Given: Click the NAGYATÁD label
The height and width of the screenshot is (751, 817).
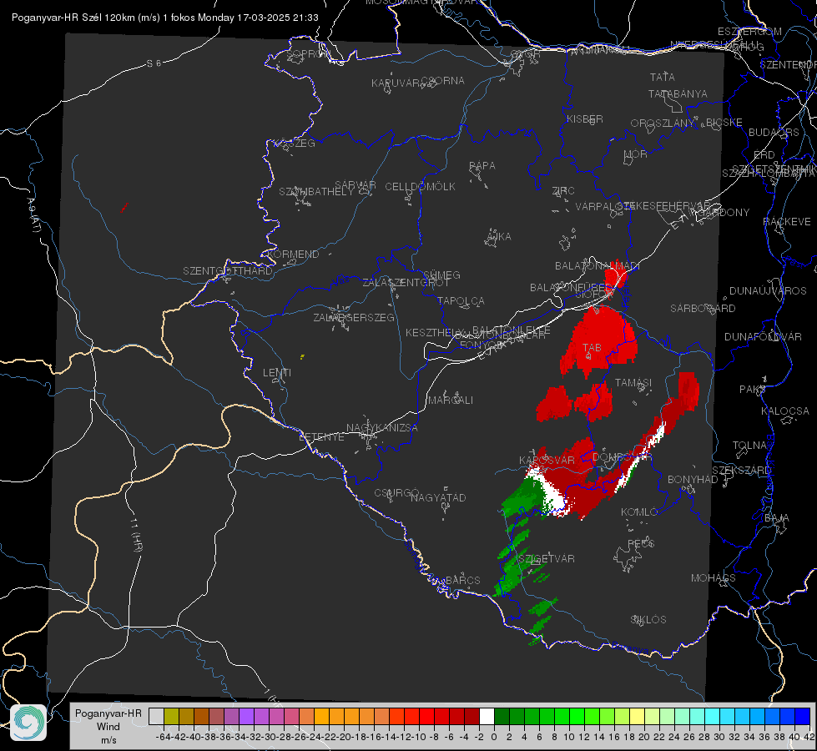Looking at the screenshot, I should click(x=438, y=497).
